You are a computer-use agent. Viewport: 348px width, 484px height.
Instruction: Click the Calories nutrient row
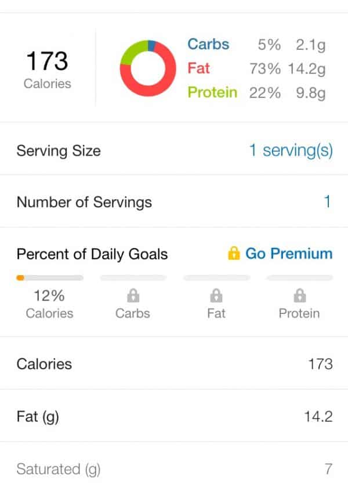[x=174, y=364]
